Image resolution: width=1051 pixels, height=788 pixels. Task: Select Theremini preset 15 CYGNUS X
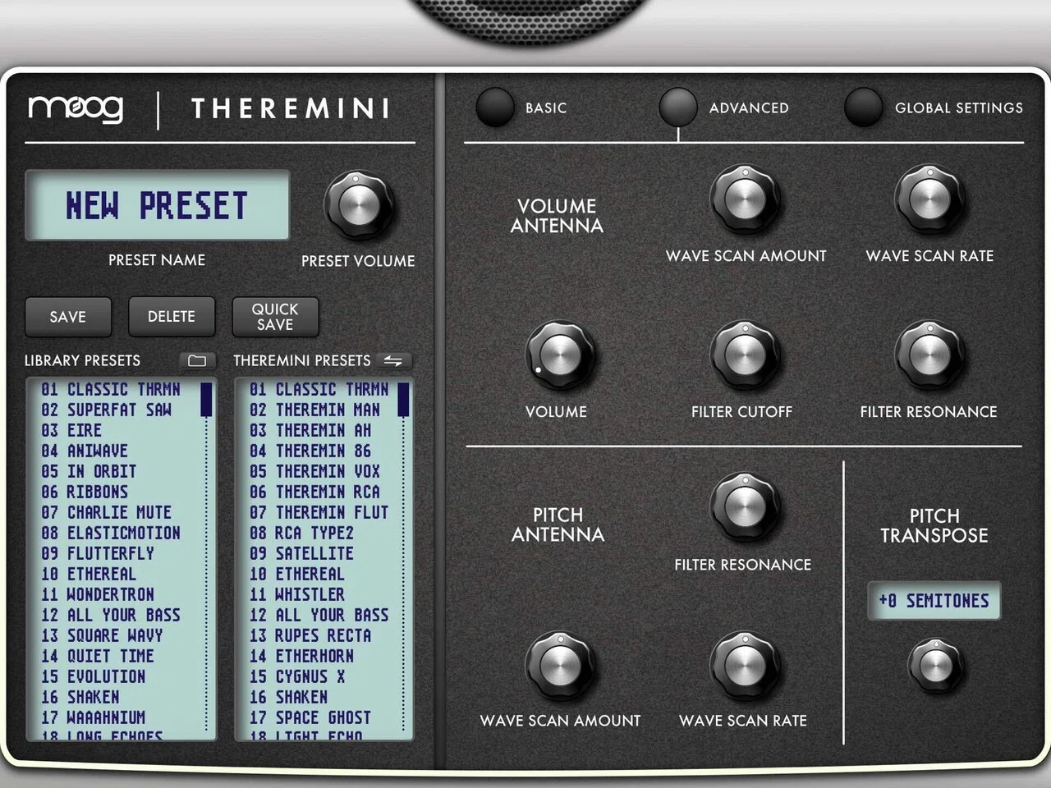click(x=297, y=676)
